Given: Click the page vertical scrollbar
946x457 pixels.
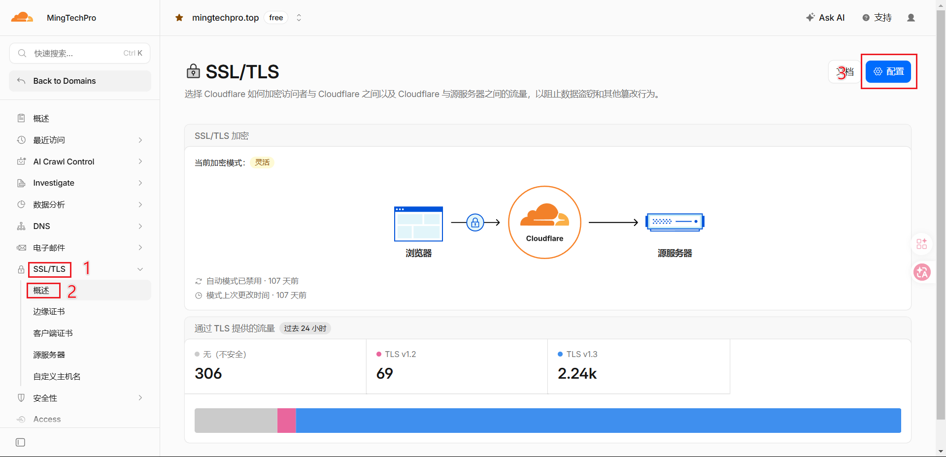Looking at the screenshot, I should point(941,215).
